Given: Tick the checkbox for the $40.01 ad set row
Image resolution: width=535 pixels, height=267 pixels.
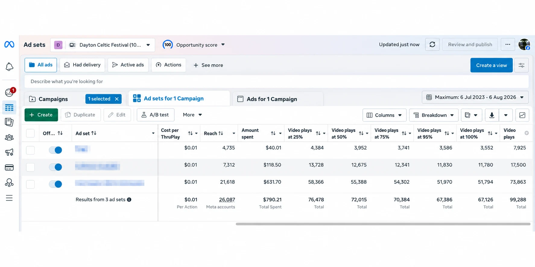Looking at the screenshot, I should coord(30,150).
